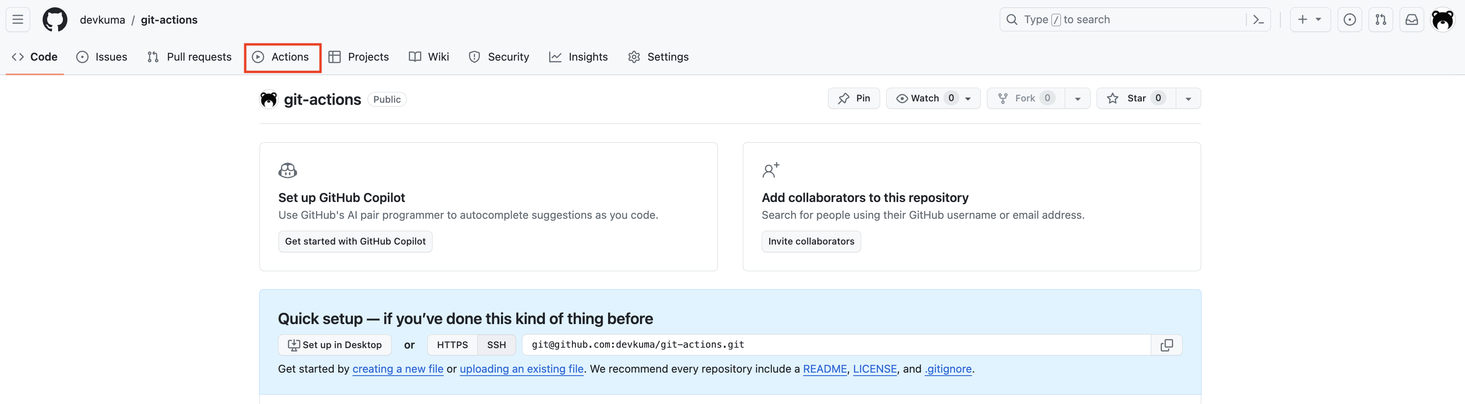Open the README link

825,369
